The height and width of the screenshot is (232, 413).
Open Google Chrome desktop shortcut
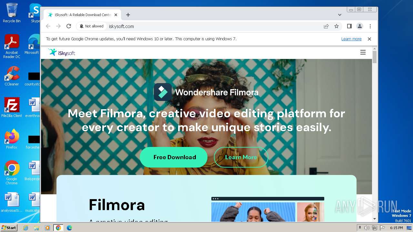point(12,172)
